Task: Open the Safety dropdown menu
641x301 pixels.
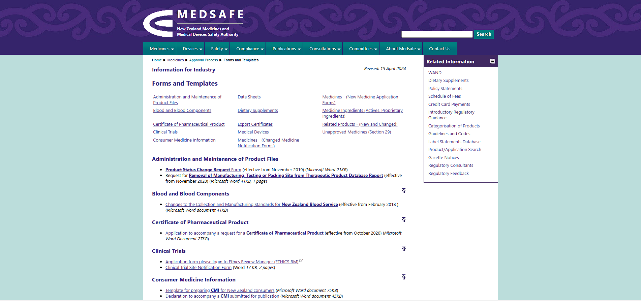Action: click(219, 49)
